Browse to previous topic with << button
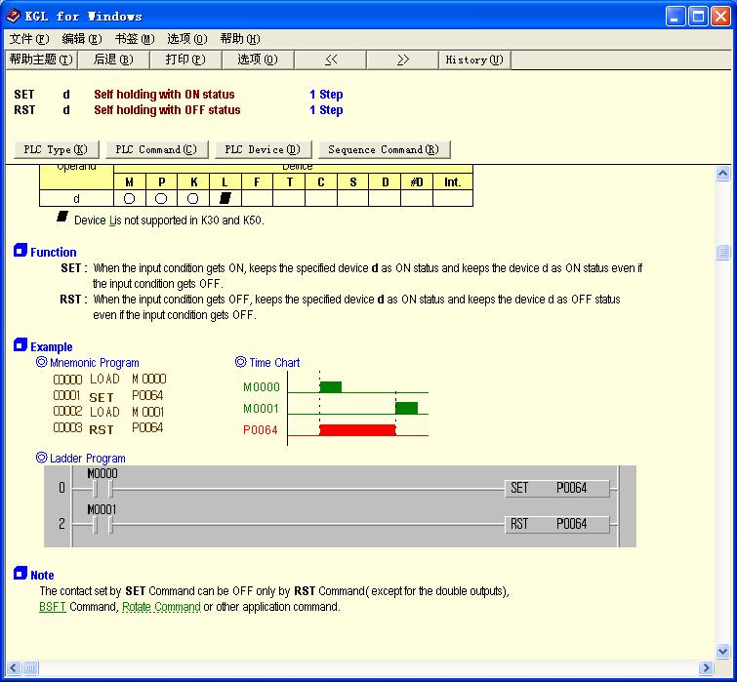The width and height of the screenshot is (737, 682). coord(330,60)
